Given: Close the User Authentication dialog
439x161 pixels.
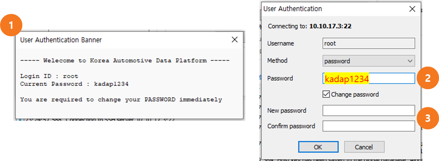Looking at the screenshot, I should tap(412, 9).
